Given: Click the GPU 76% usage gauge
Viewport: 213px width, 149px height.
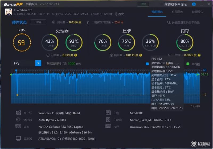Looking at the screenshot, I should coord(103,42).
